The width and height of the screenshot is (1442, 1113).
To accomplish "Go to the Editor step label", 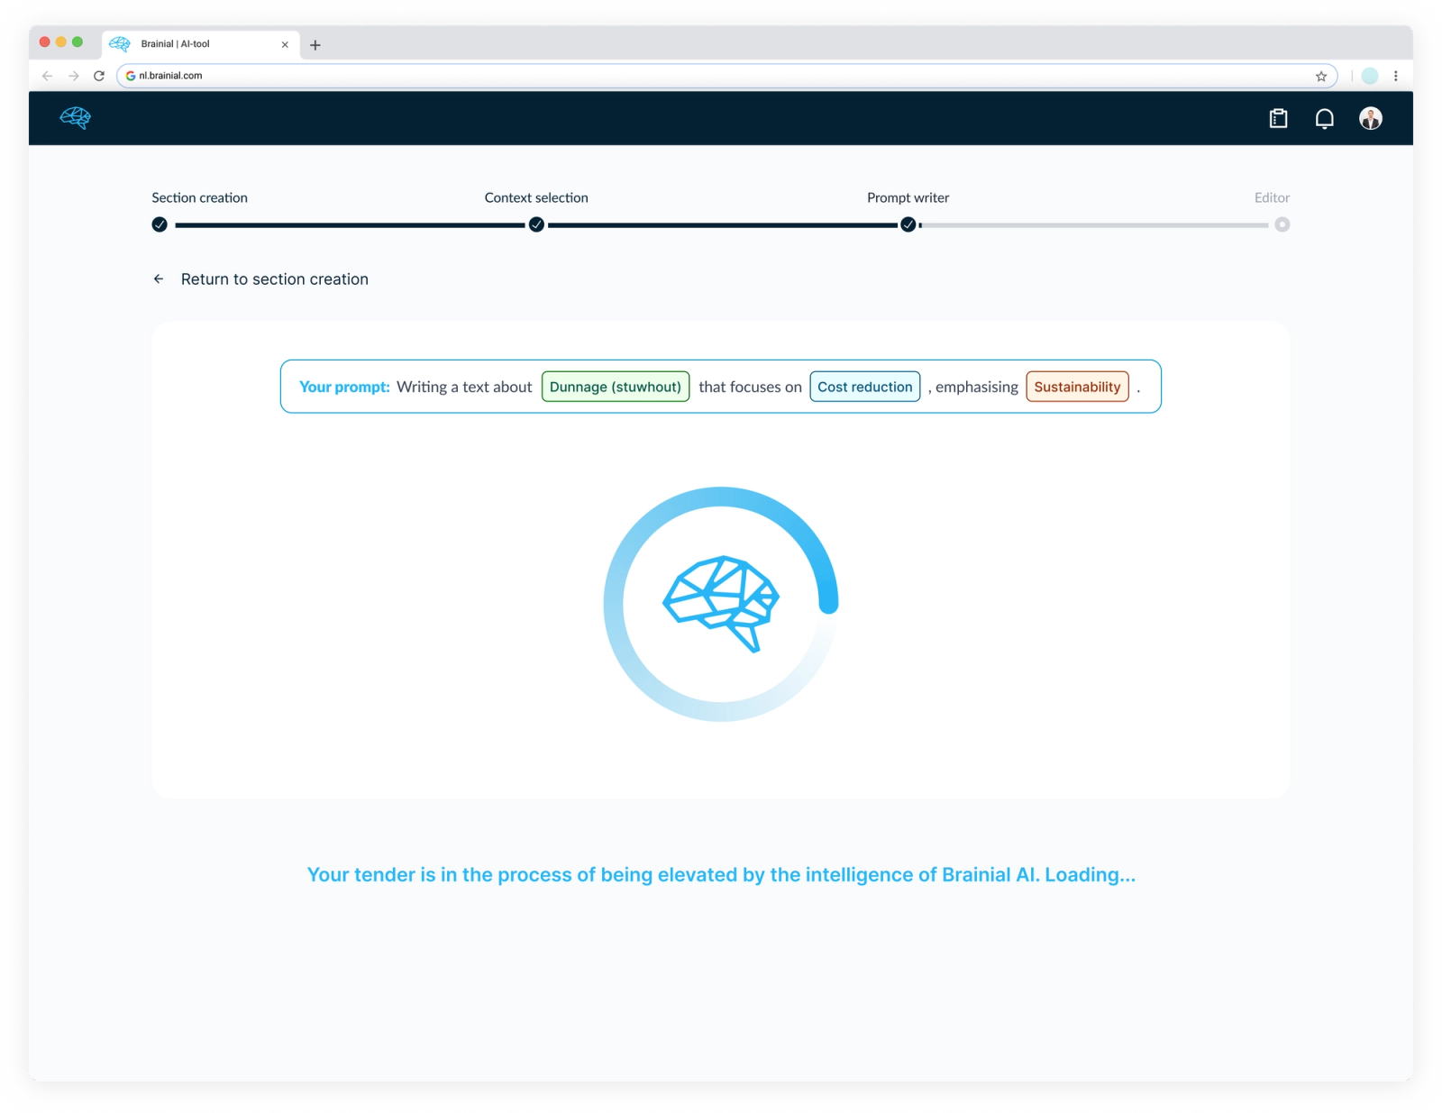I will [1272, 197].
